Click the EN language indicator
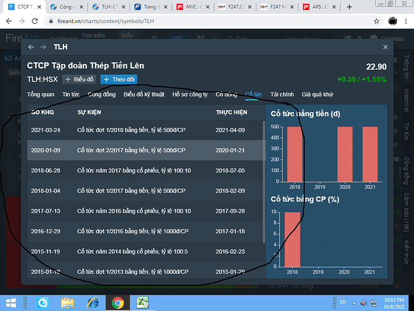This screenshot has width=414, height=311. pyautogui.click(x=343, y=302)
